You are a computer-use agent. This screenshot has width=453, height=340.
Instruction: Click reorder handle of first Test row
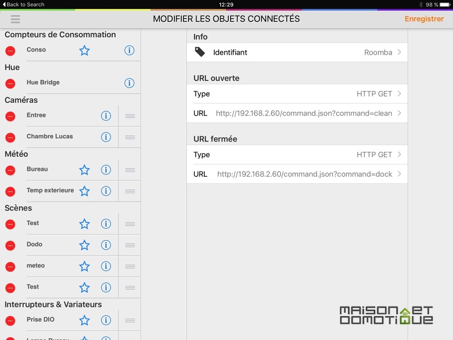[130, 224]
